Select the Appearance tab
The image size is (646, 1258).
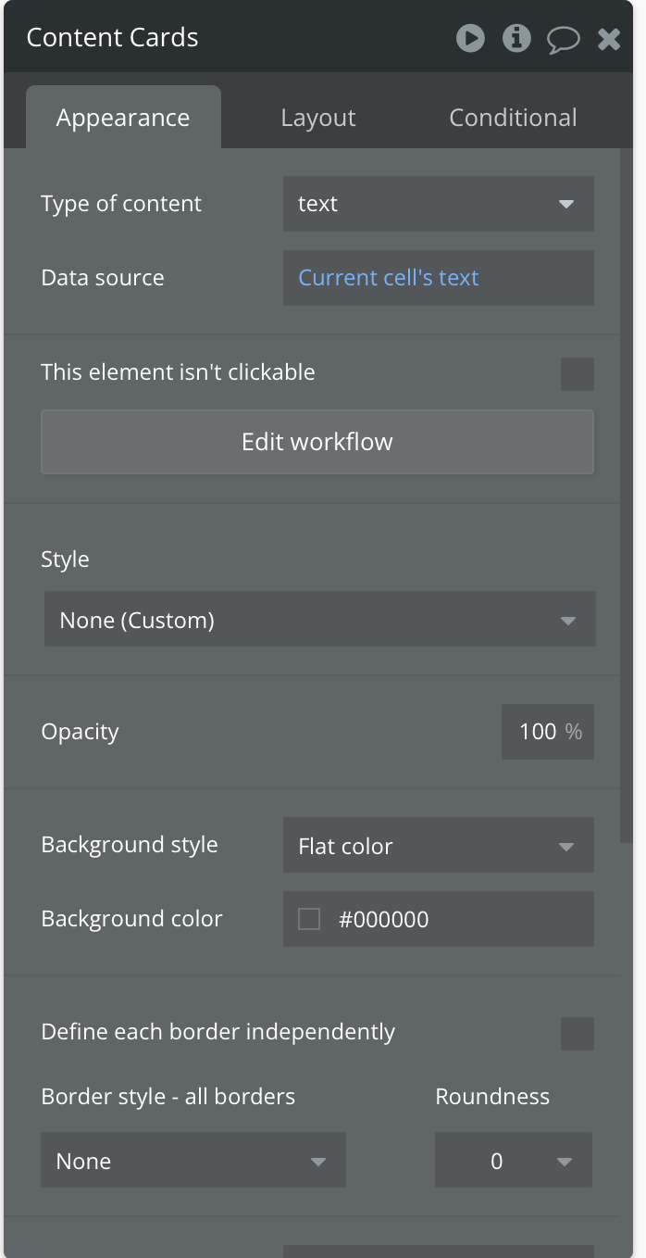tap(123, 118)
